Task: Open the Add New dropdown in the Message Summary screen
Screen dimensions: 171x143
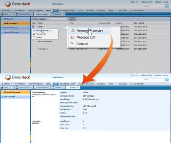Action: click(x=6, y=84)
